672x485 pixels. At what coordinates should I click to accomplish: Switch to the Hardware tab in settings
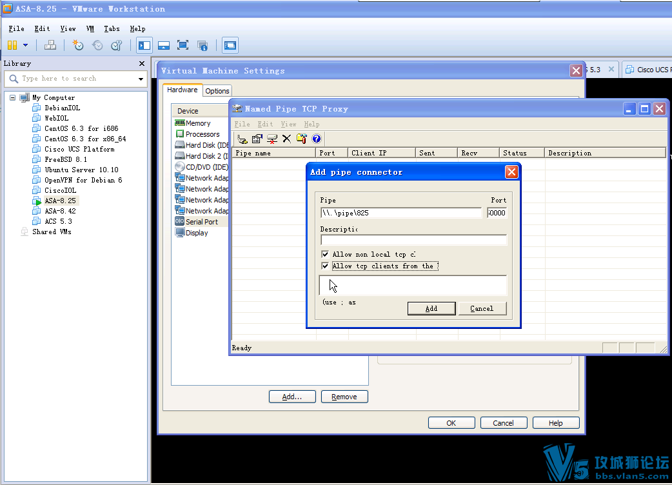tap(182, 90)
